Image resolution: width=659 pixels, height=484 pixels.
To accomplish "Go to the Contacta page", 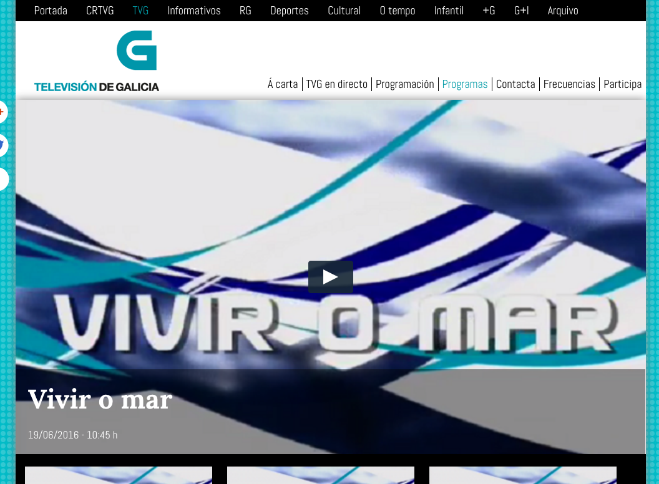I will tap(515, 84).
